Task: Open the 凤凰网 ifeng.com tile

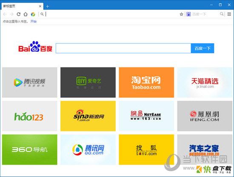Action: coord(205,116)
